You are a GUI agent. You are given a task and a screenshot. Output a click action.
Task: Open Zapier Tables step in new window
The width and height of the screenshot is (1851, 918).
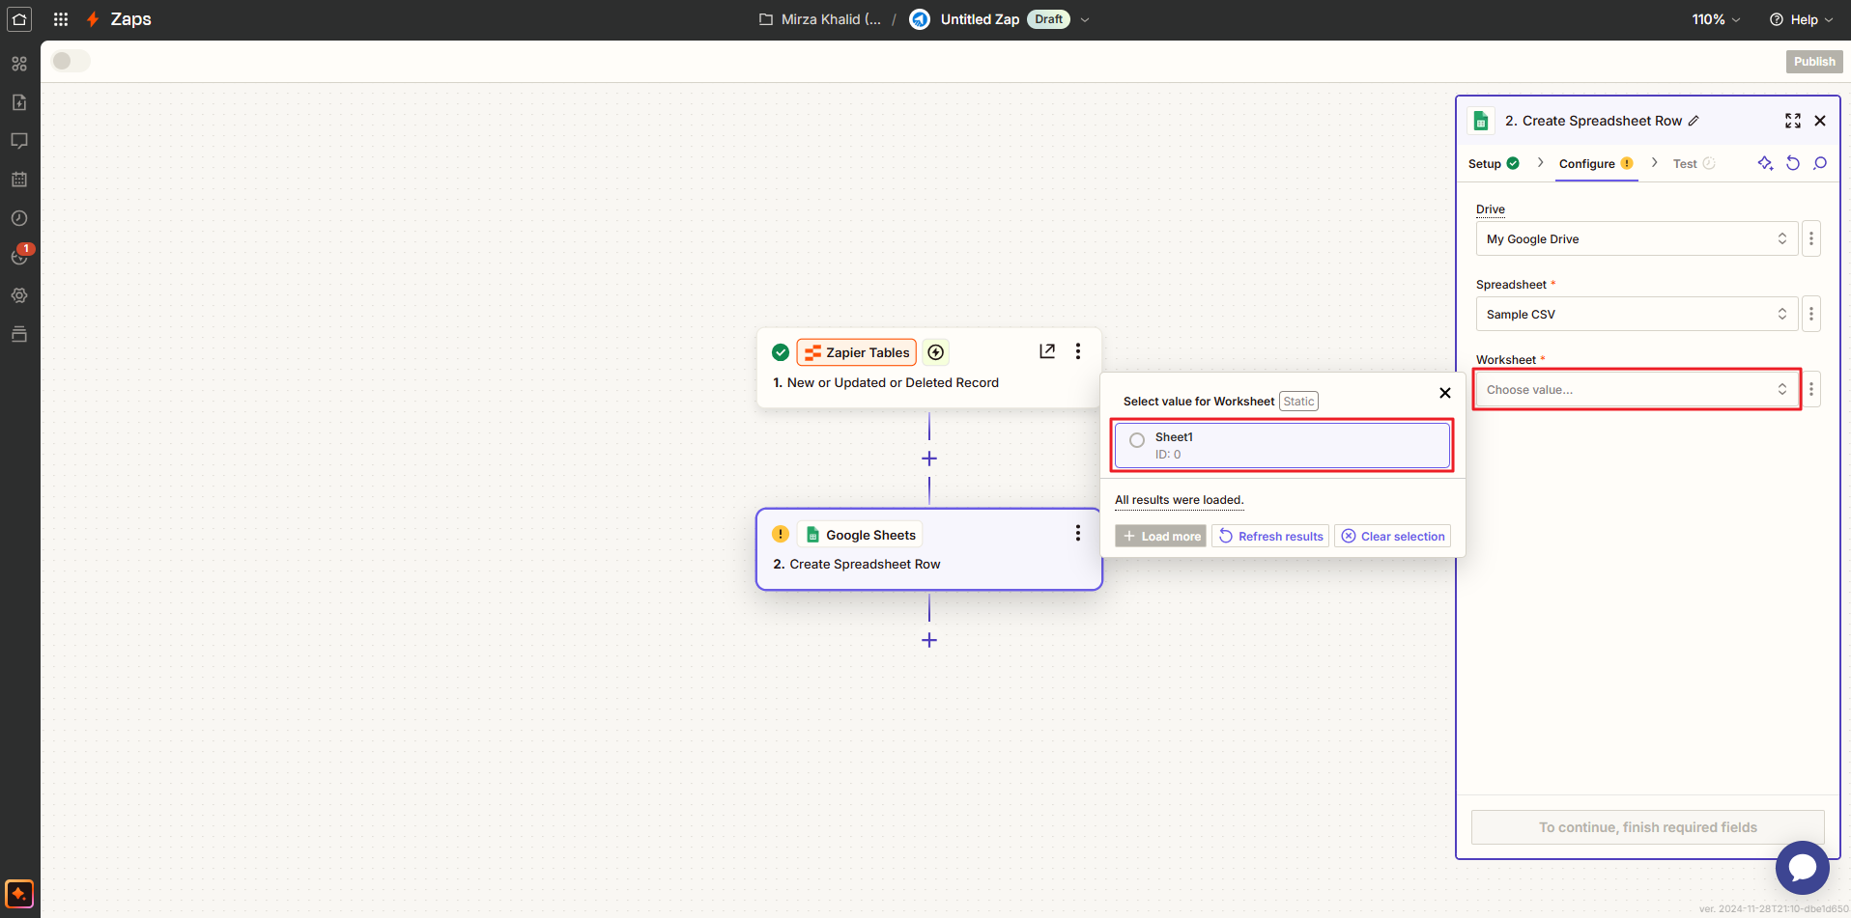1047,351
